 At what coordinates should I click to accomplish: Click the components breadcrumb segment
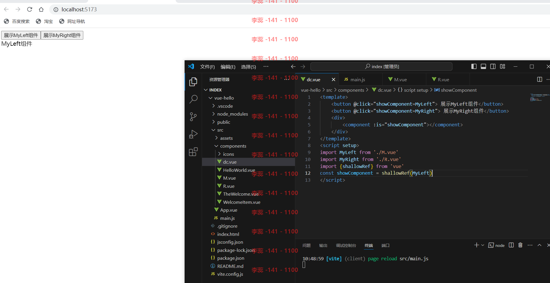[x=351, y=90]
